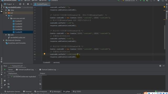Select Tomcat 8.5.47 run tab
The height and width of the screenshot is (94, 168).
[x=17, y=66]
